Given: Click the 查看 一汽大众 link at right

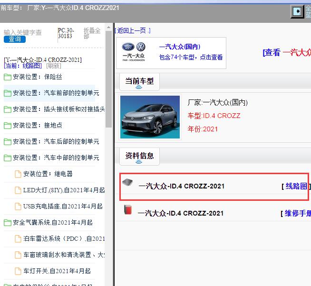Looking at the screenshot, I should tap(287, 53).
